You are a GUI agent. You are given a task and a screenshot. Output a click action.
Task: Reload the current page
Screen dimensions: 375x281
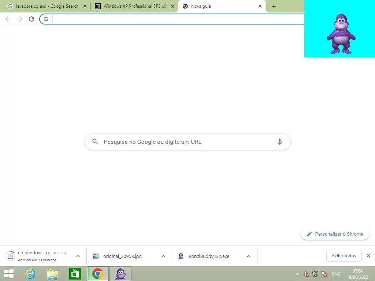31,19
